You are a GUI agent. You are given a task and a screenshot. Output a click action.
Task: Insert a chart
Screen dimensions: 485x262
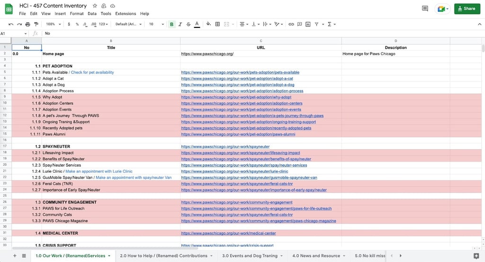click(308, 24)
